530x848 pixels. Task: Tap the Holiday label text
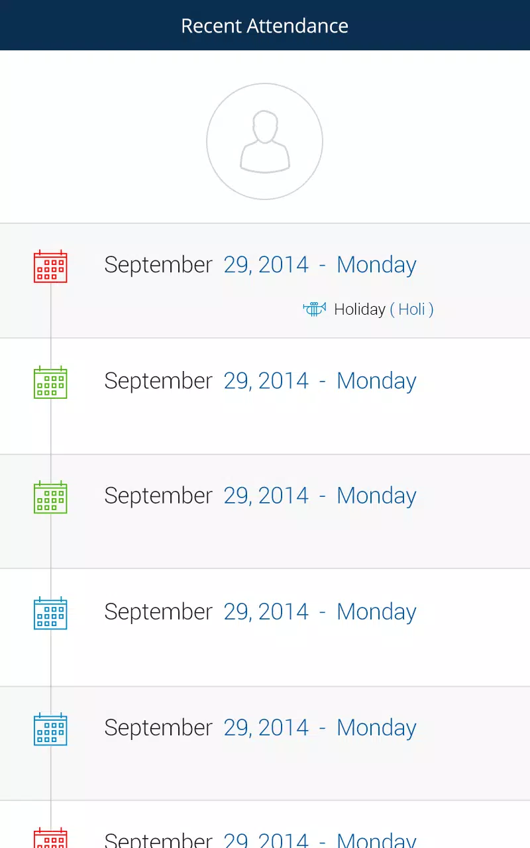tap(359, 309)
